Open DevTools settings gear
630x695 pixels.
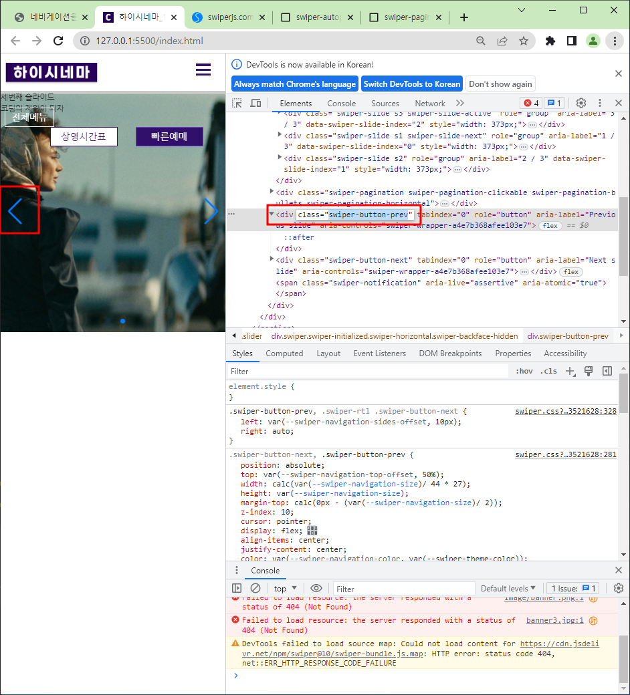pyautogui.click(x=581, y=104)
